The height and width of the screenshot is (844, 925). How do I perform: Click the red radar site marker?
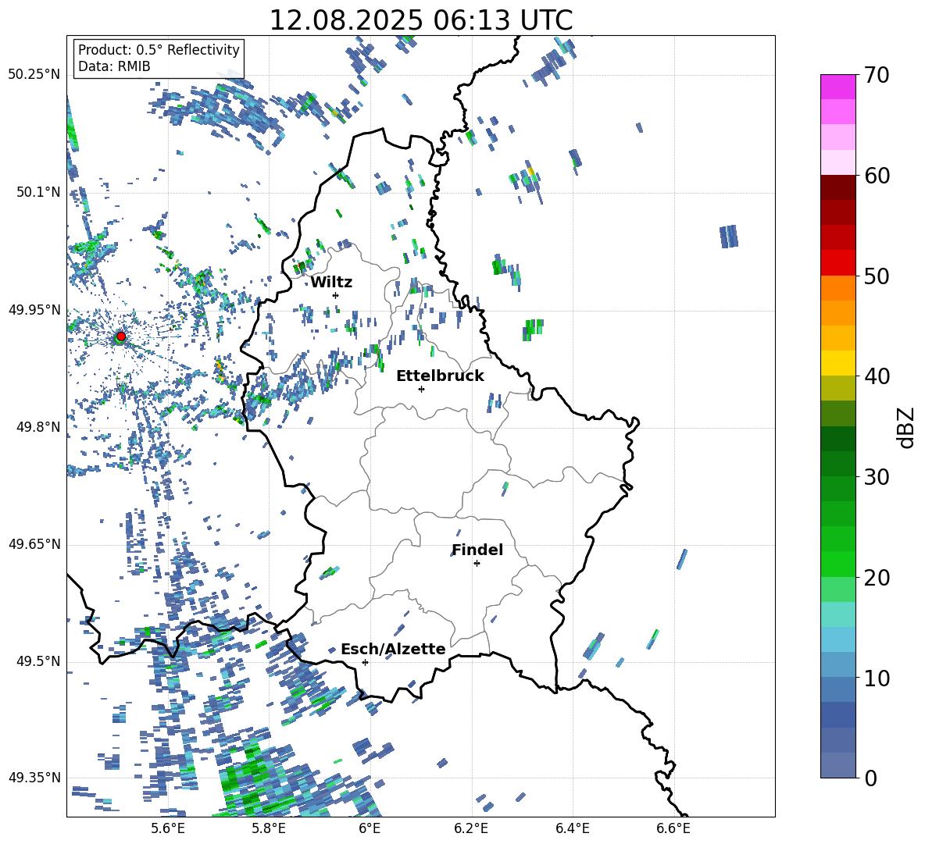pos(121,337)
